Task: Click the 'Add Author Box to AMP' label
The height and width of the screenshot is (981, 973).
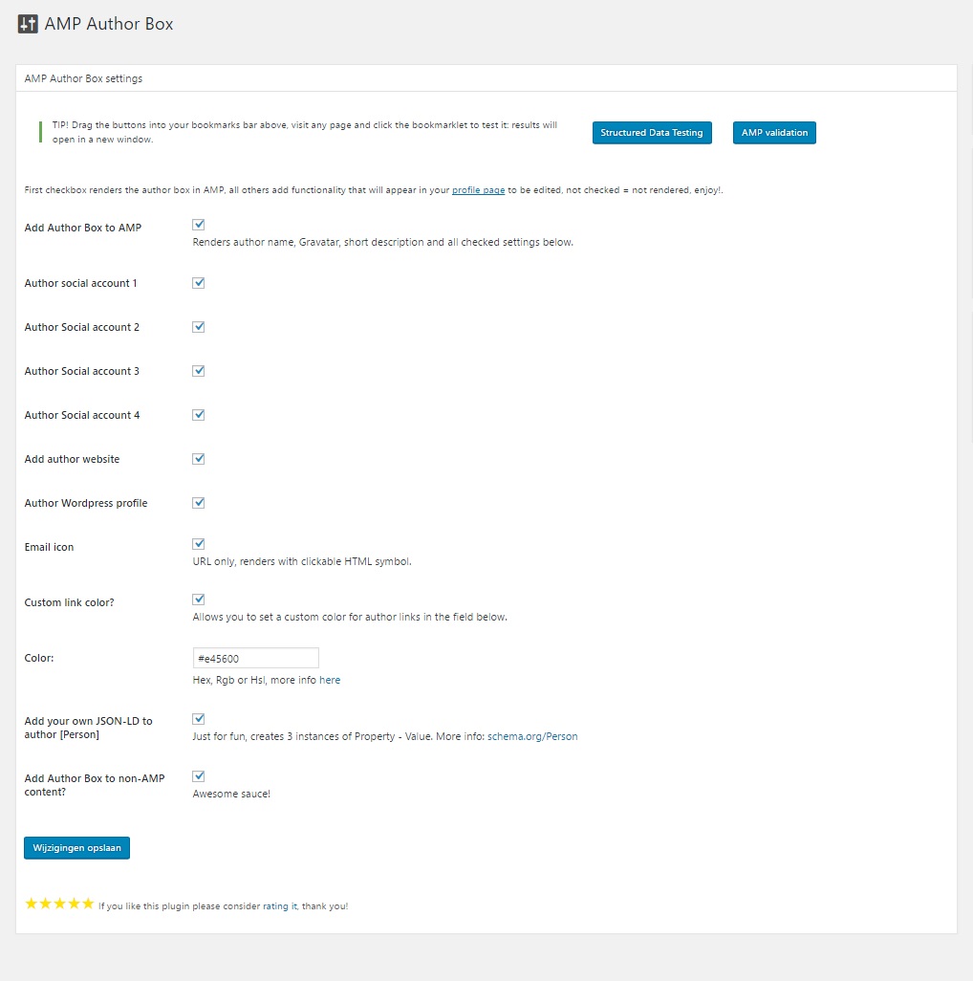Action: [x=83, y=228]
